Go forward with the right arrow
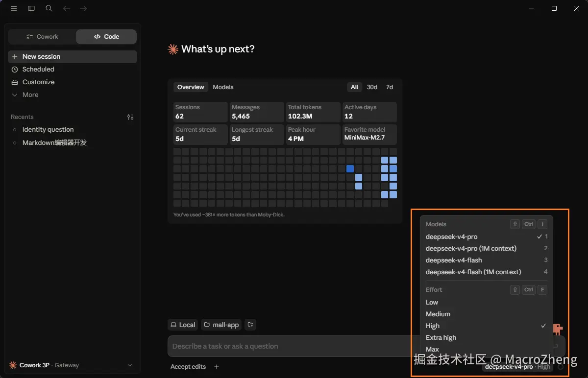This screenshot has height=378, width=588. point(83,8)
